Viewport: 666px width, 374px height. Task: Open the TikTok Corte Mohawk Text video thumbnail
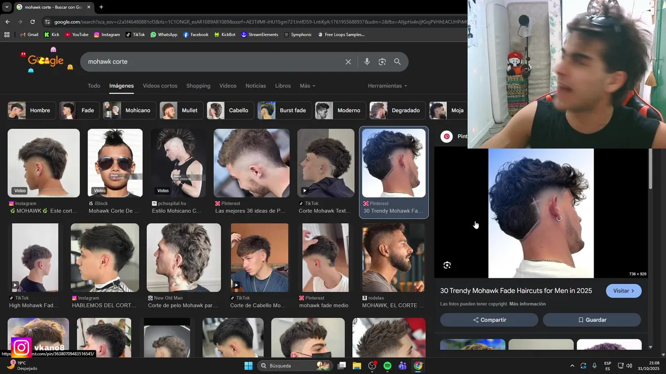[x=326, y=163]
